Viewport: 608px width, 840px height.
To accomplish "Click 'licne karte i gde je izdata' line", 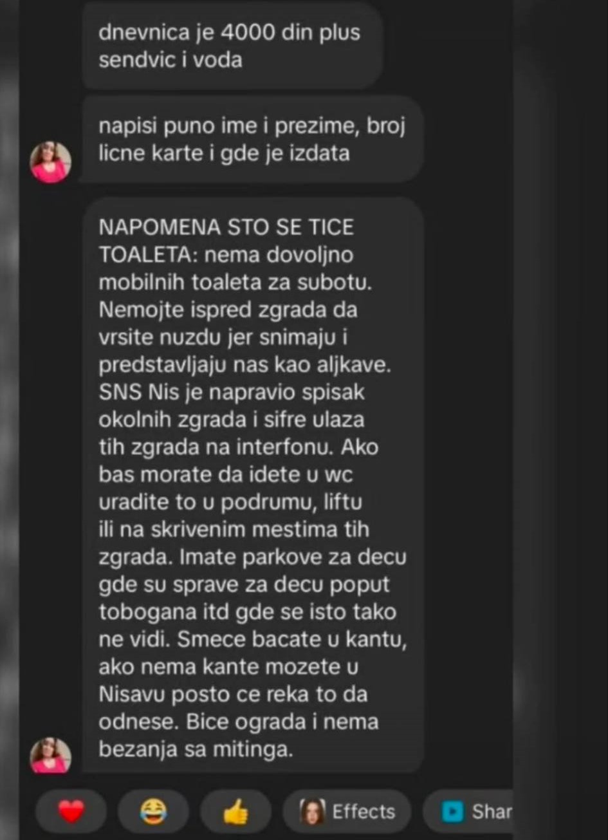I will (x=224, y=154).
